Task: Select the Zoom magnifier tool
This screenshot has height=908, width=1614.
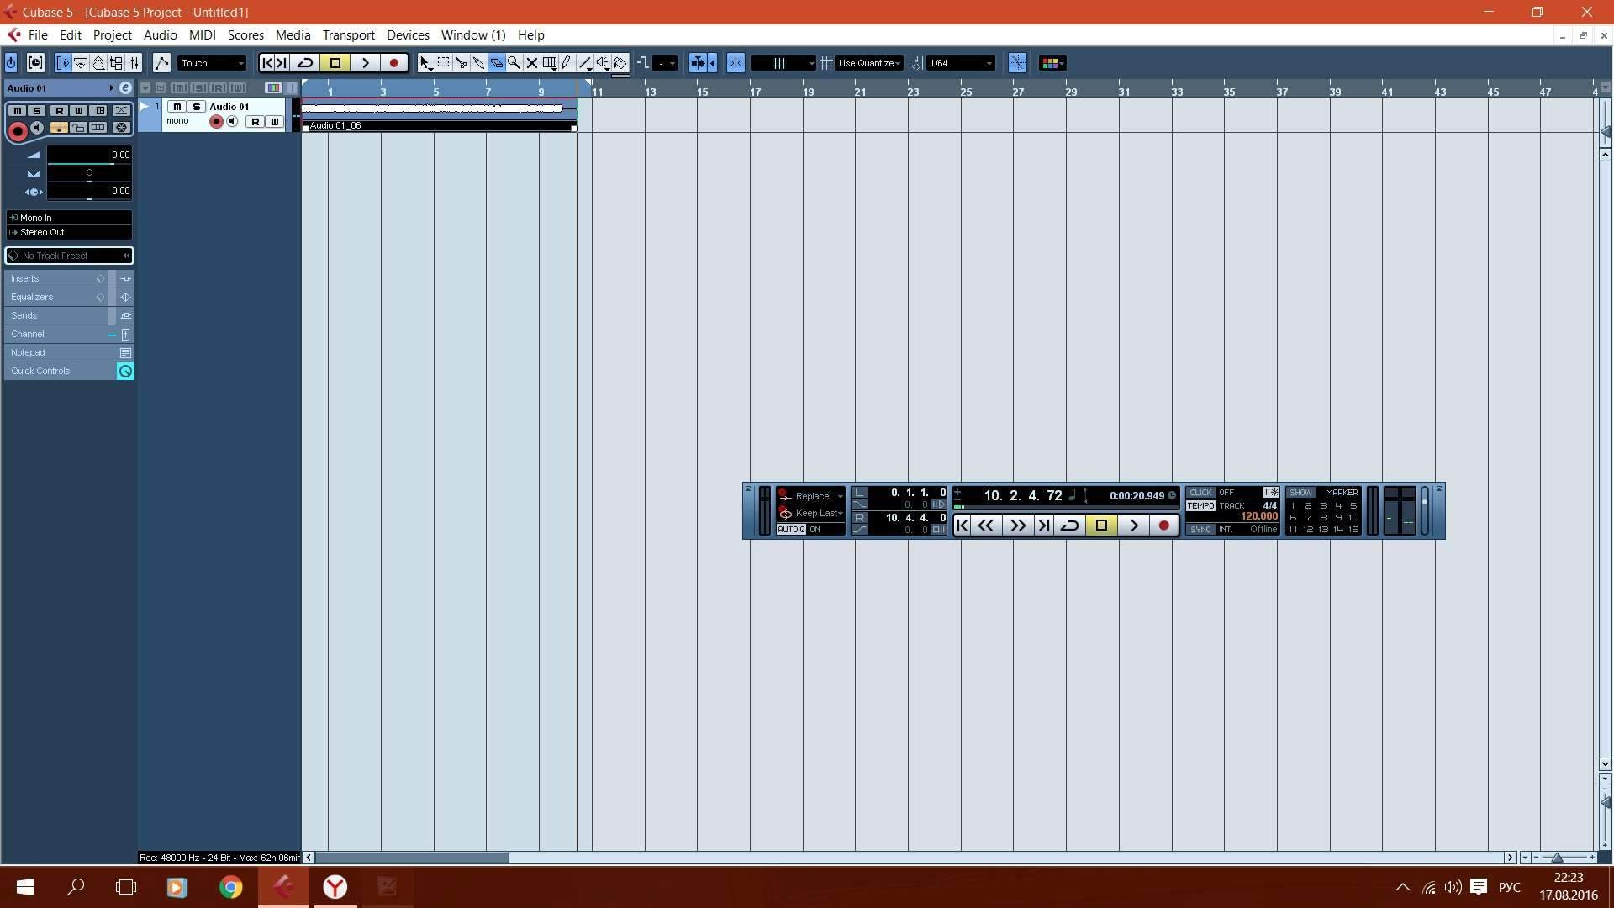Action: [514, 63]
